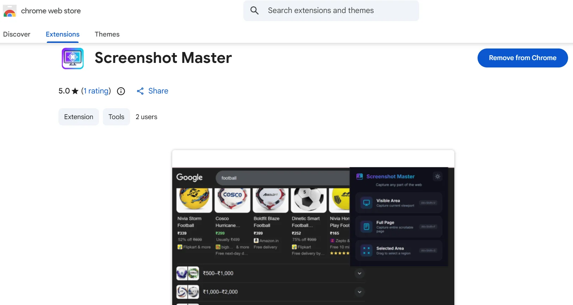Click the theme toggle sun icon in the popup

point(437,176)
